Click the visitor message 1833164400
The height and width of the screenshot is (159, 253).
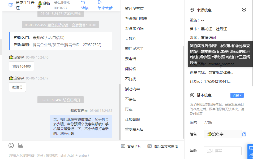[22, 66]
